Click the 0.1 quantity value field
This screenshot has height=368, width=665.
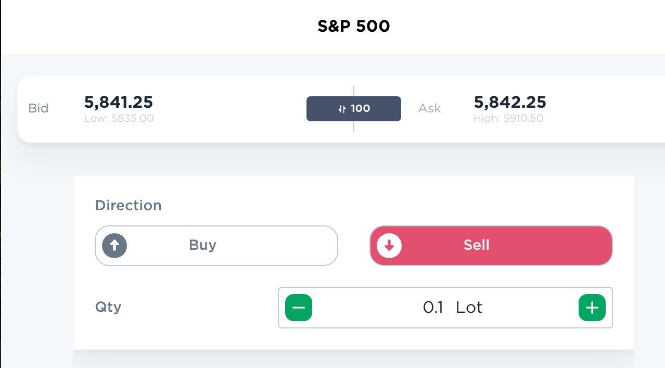click(x=433, y=308)
